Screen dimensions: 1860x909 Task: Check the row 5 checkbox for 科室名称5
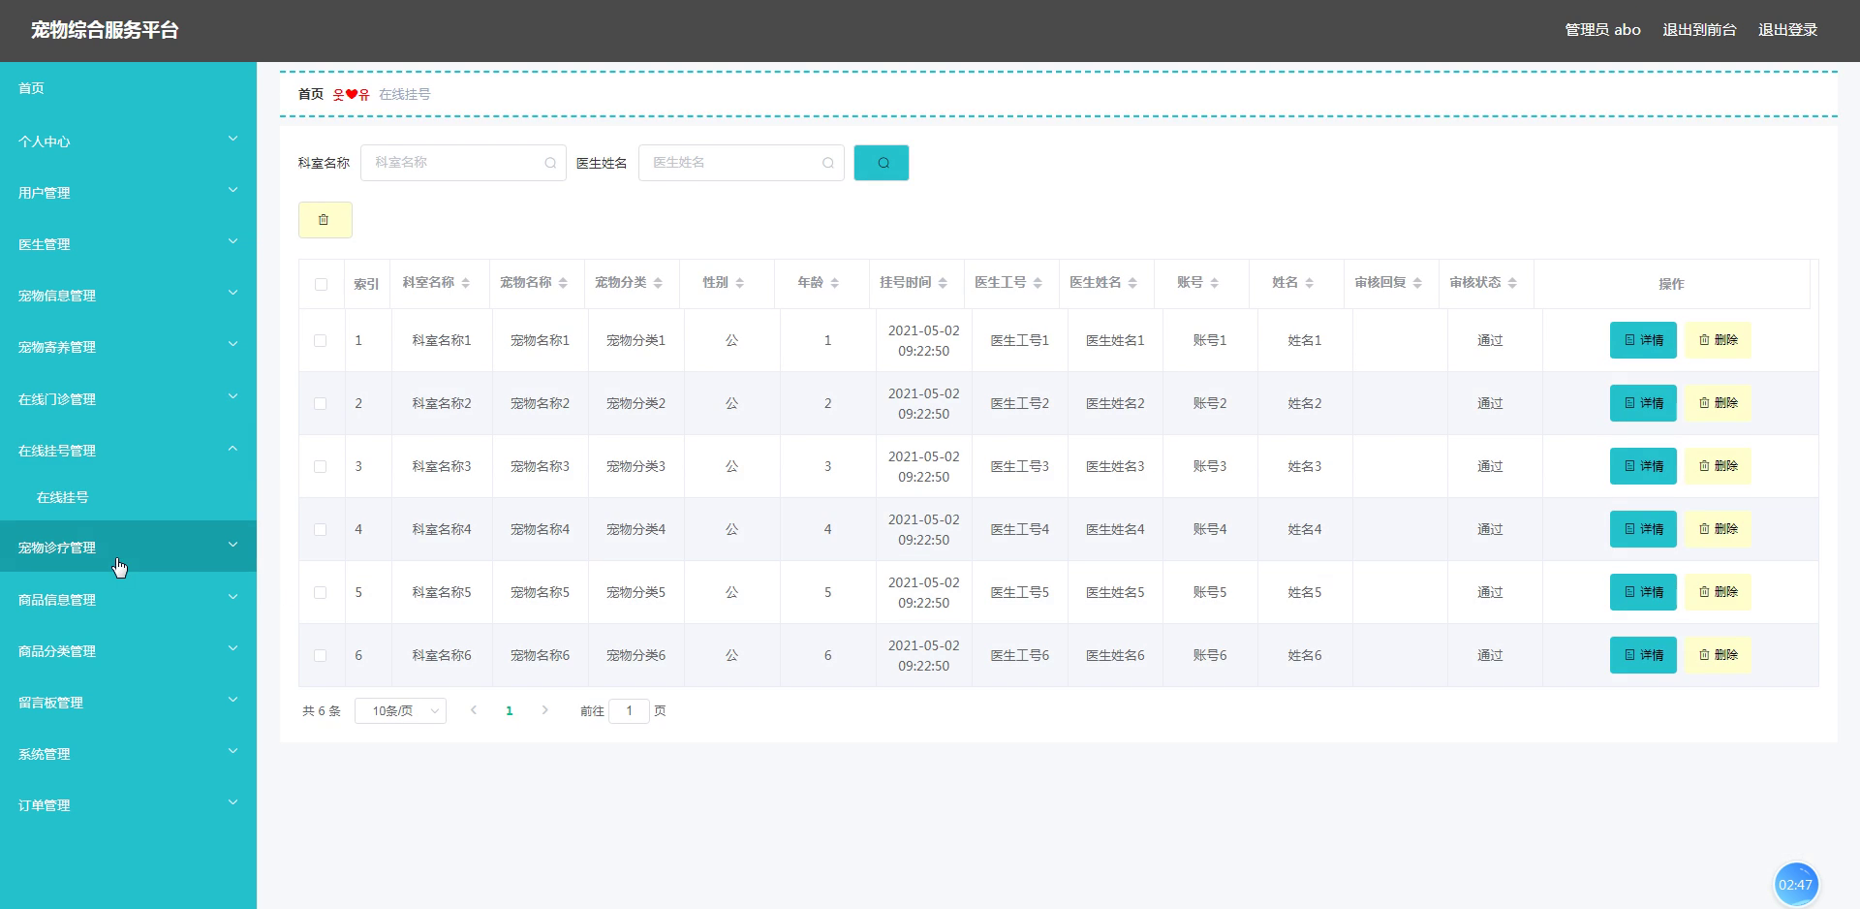point(321,592)
